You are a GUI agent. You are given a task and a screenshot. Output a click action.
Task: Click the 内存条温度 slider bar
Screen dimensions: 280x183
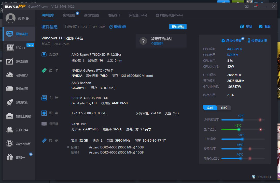pos(243,158)
